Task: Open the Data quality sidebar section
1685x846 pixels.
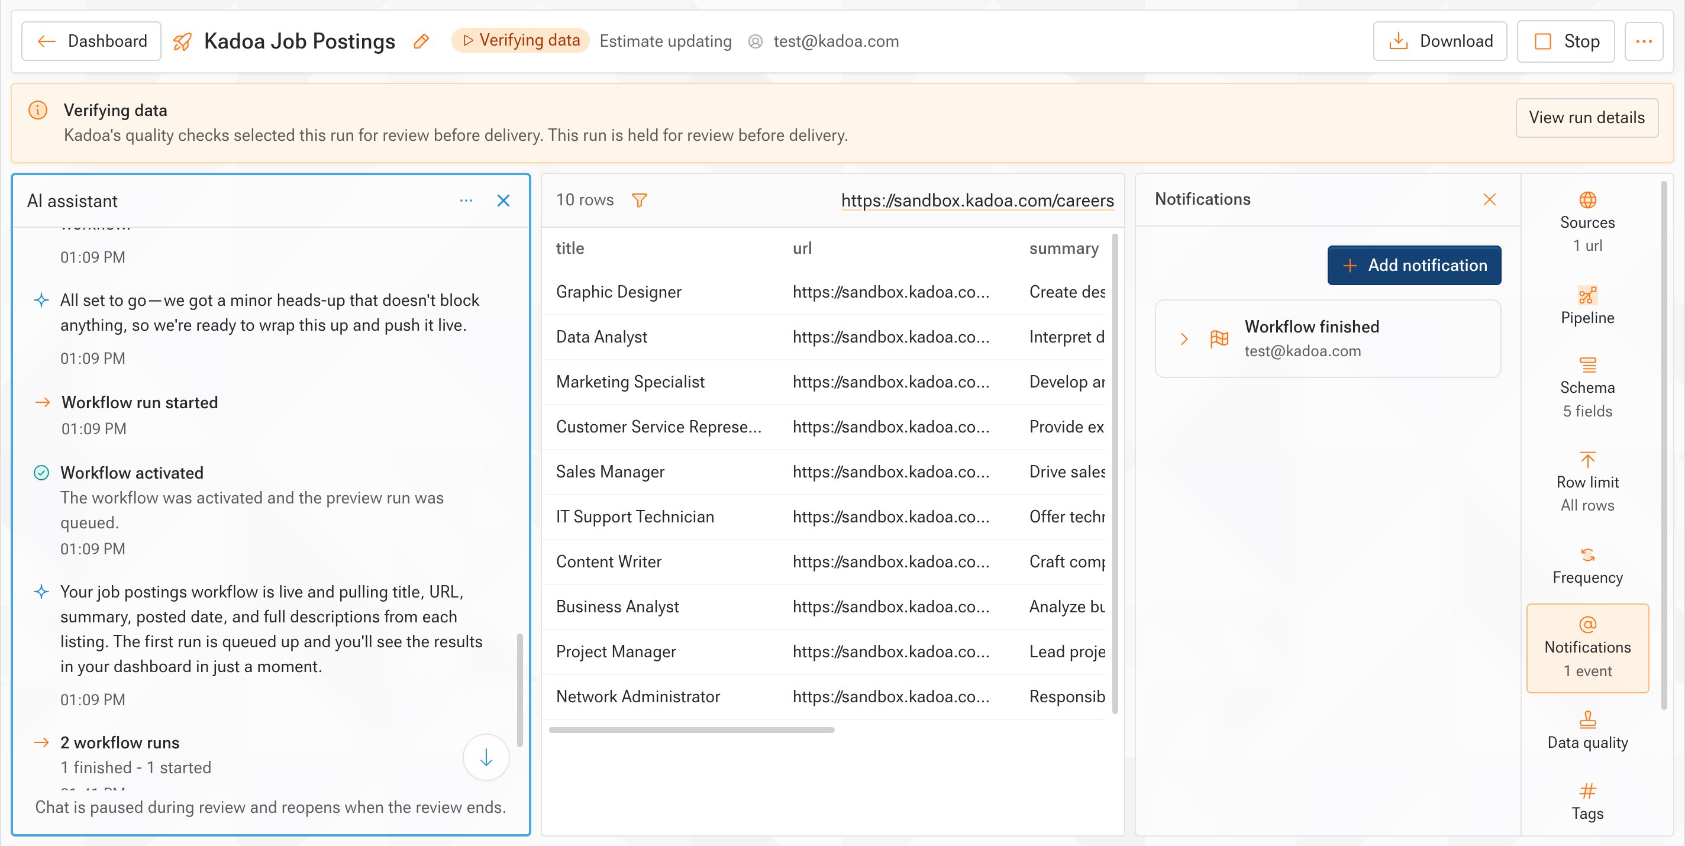Action: point(1587,731)
